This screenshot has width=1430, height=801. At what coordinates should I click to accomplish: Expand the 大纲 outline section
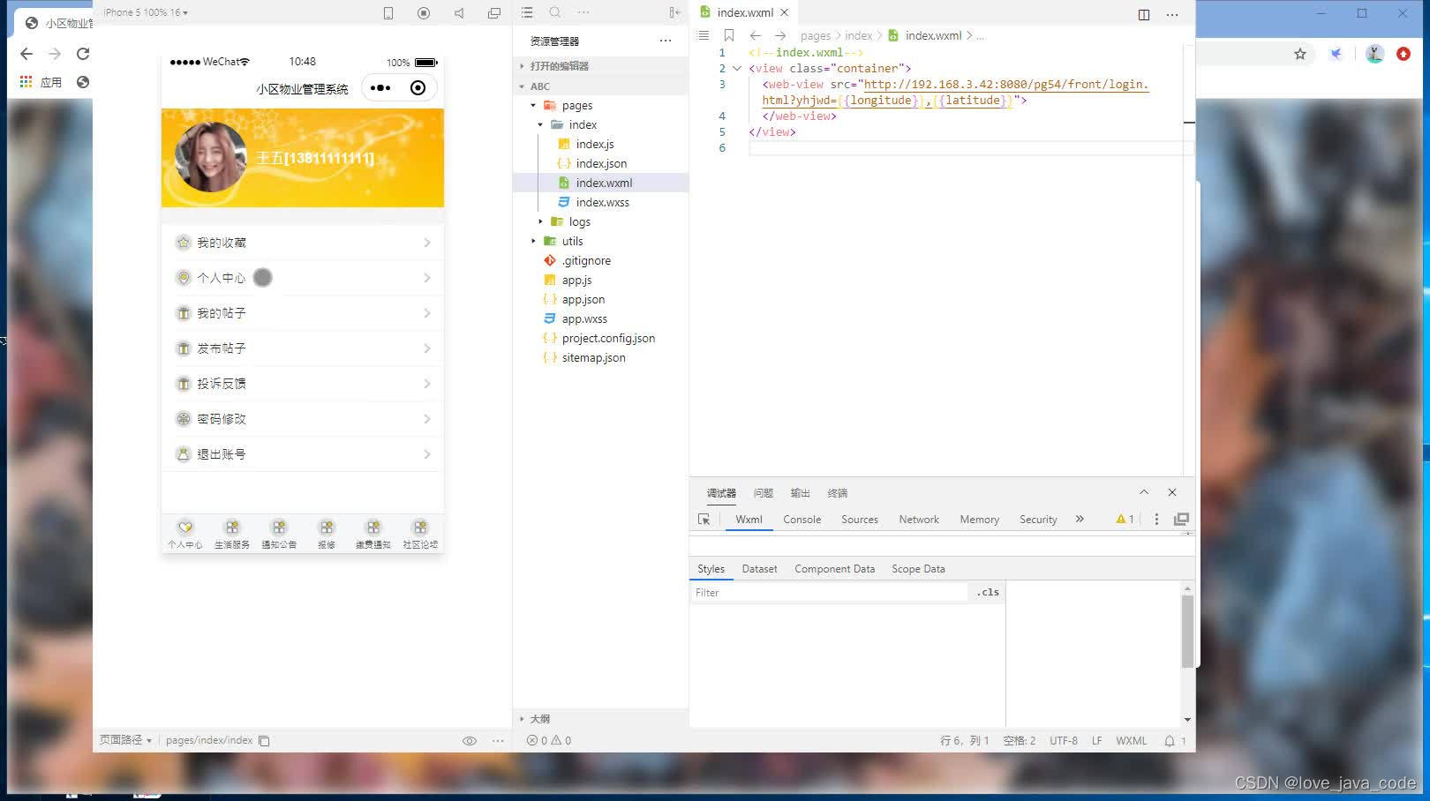[x=600, y=719]
